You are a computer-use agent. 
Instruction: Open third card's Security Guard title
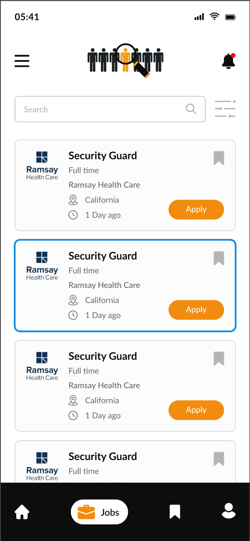(103, 356)
